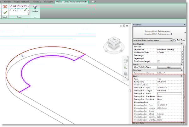Open the Naviate S ribbon tab
Image resolution: width=189 pixels, height=127 pixels.
point(37,2)
